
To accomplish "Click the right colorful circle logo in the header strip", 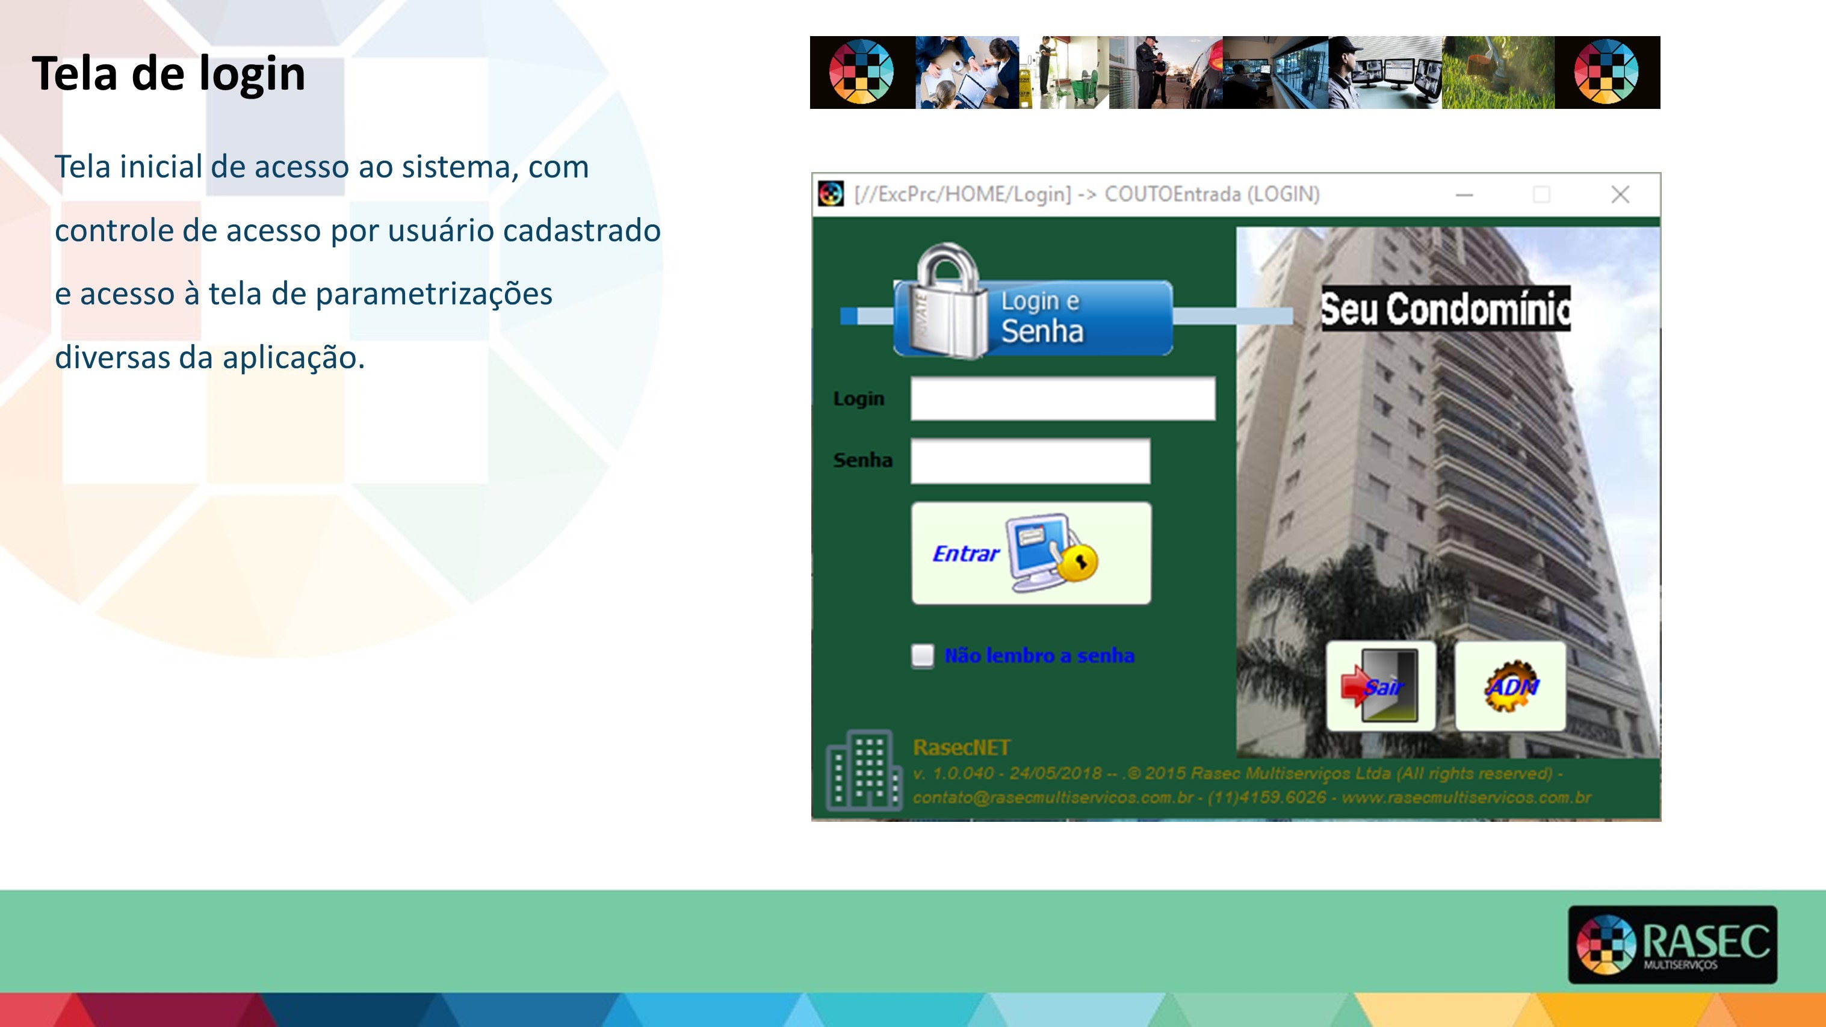I will point(1606,72).
